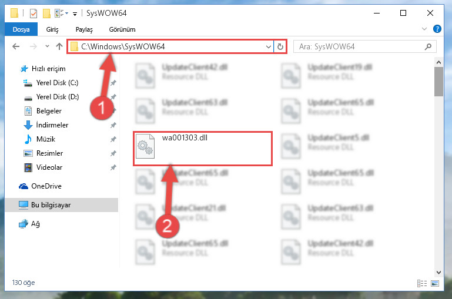The image size is (452, 299).
Task: Open the Görünüm ribbon tab
Action: pyautogui.click(x=122, y=29)
